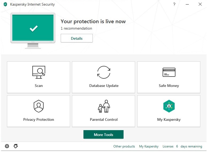Click the More Tools button
This screenshot has width=207, height=152.
[x=103, y=134]
